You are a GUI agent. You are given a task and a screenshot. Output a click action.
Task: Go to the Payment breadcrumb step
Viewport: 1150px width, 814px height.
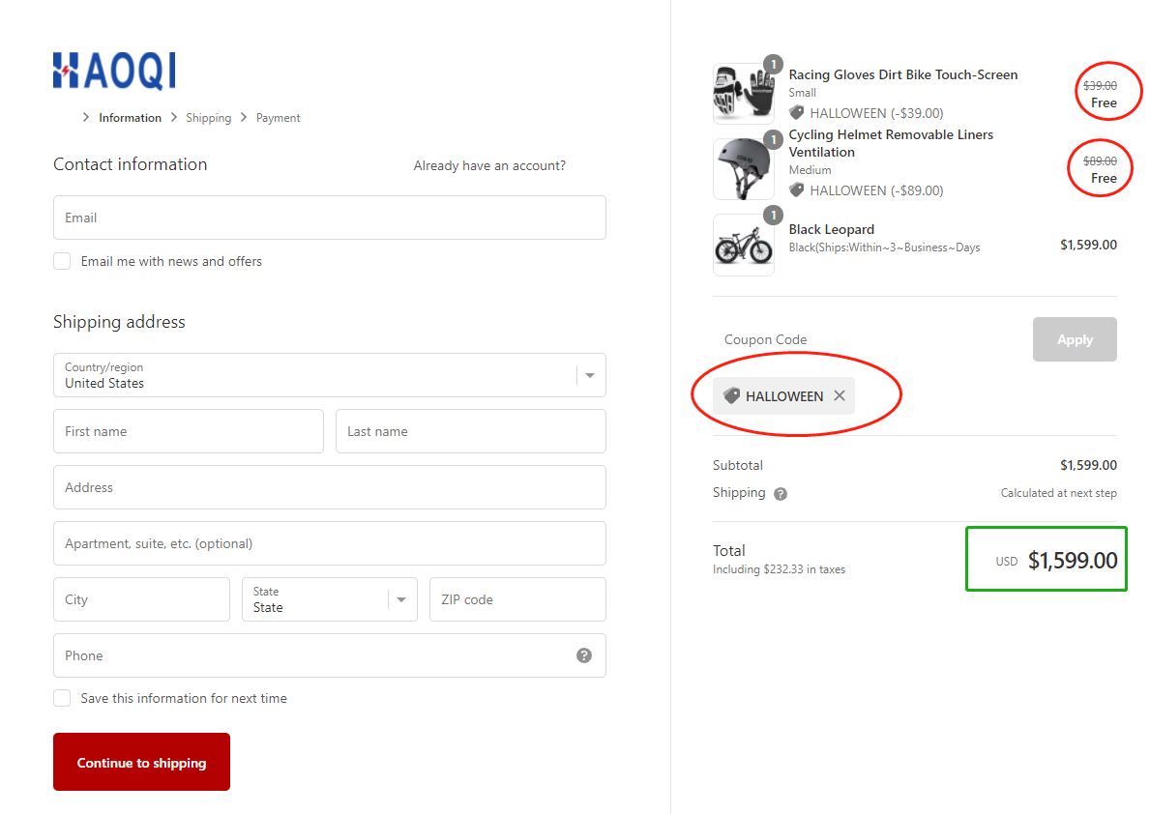[x=278, y=118]
